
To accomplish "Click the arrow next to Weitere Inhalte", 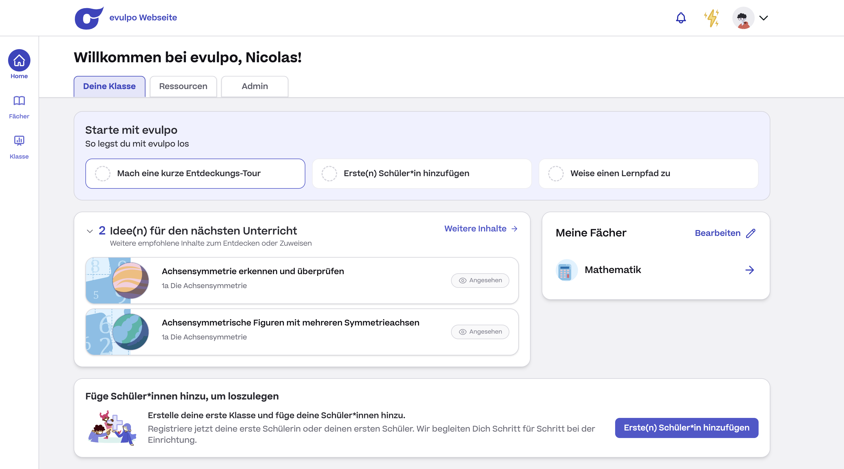I will coord(514,229).
